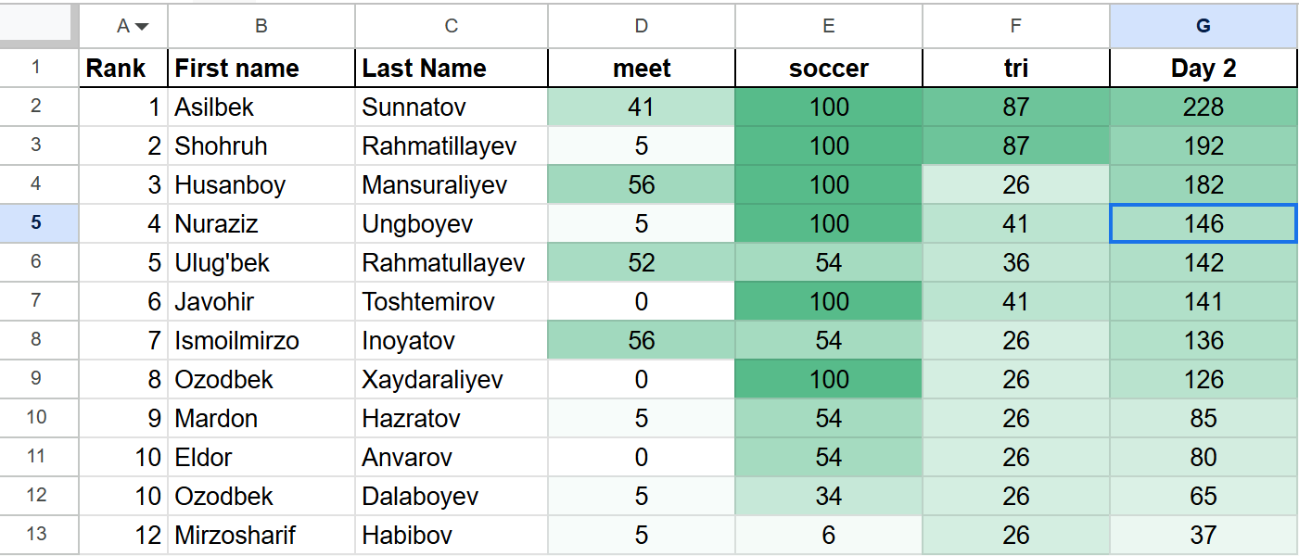This screenshot has width=1299, height=556.
Task: Select the 'soccer' header cell
Action: tap(829, 68)
